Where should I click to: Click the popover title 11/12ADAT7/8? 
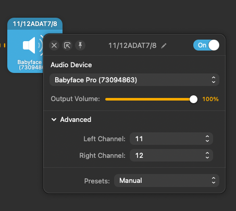point(132,46)
